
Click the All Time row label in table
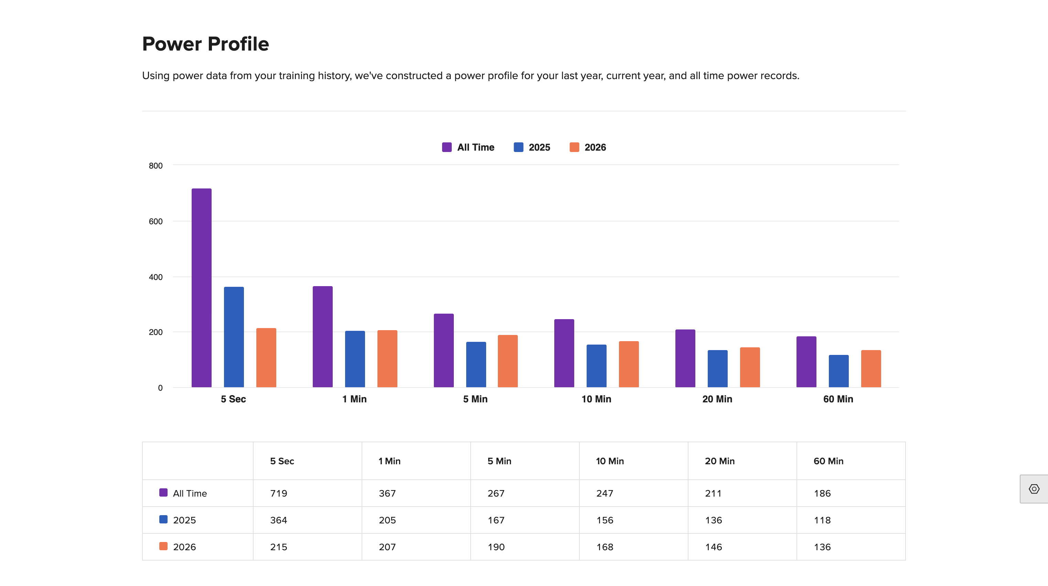190,493
